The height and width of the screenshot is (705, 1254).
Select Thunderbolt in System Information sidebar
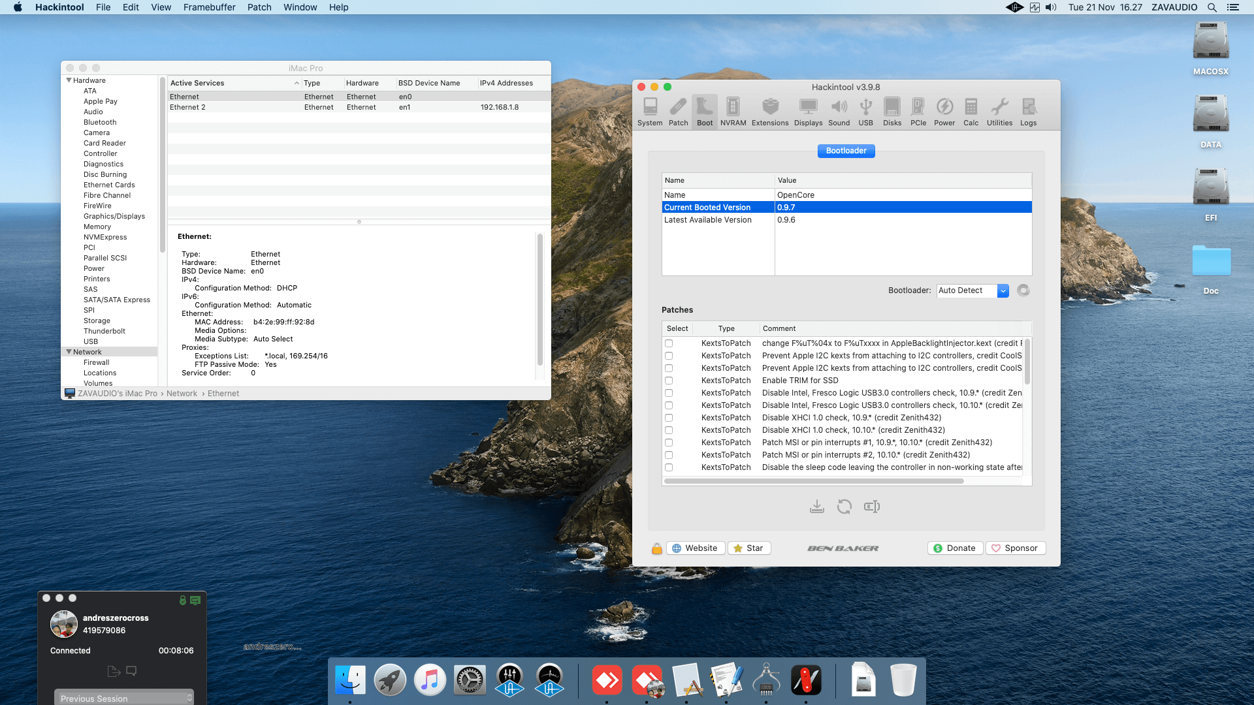click(104, 331)
